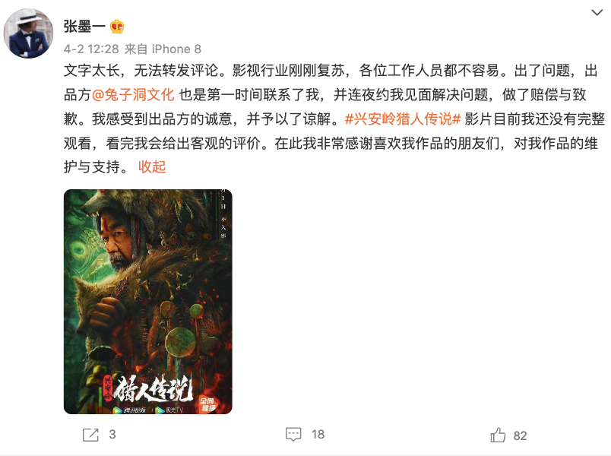Open the post timestamp 4-2 12:28

(91, 49)
